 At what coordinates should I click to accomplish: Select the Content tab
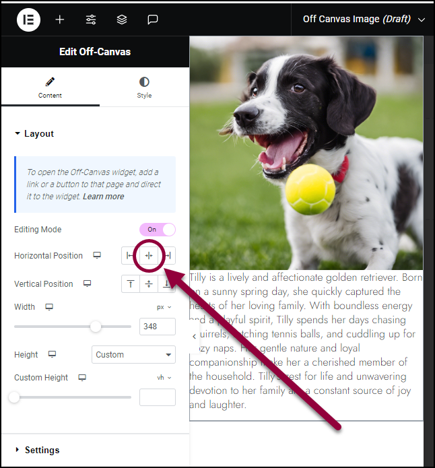pyautogui.click(x=50, y=87)
